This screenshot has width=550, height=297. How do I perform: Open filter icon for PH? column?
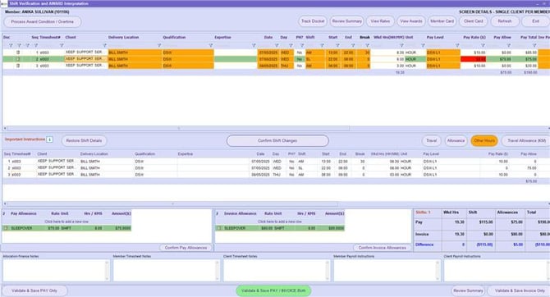(302, 46)
